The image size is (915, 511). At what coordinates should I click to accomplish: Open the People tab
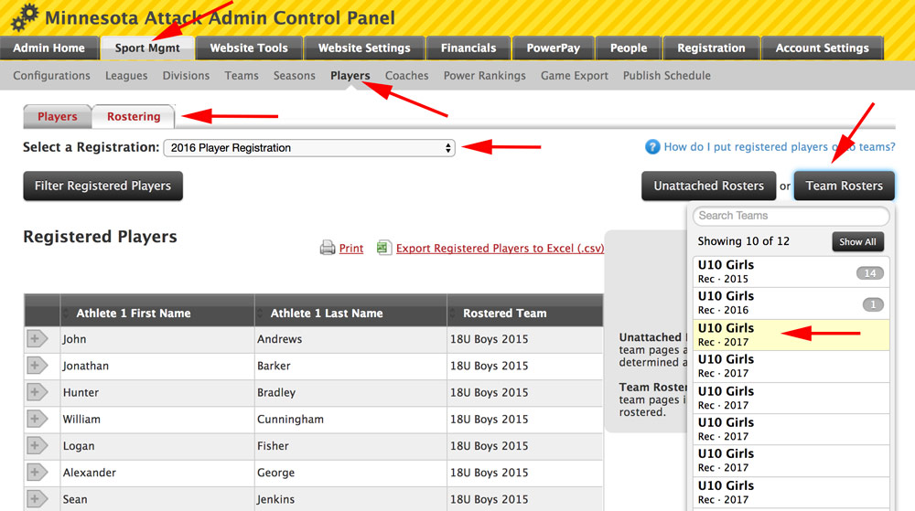(x=629, y=48)
